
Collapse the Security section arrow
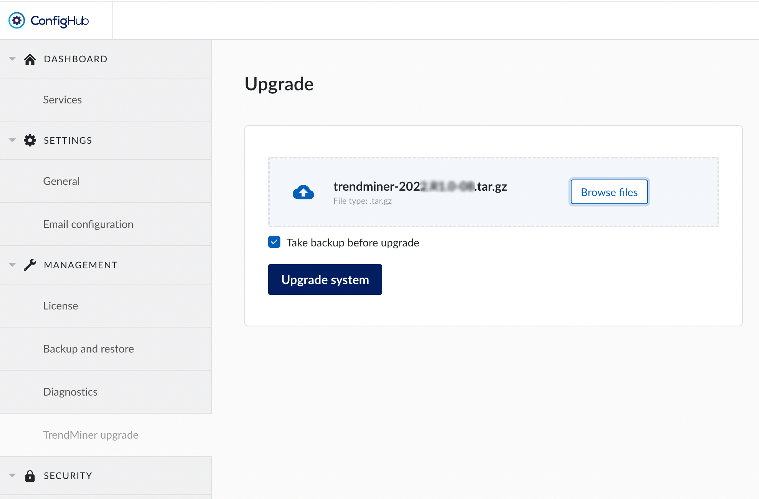click(x=12, y=476)
